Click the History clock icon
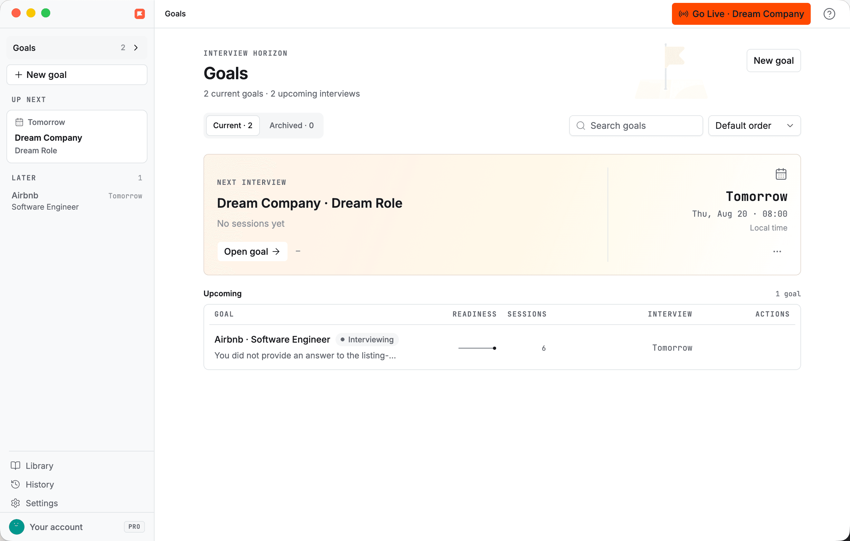 point(15,484)
